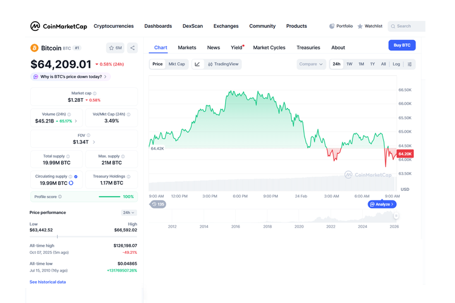Open Dashboards menu
The width and height of the screenshot is (455, 303).
click(158, 26)
